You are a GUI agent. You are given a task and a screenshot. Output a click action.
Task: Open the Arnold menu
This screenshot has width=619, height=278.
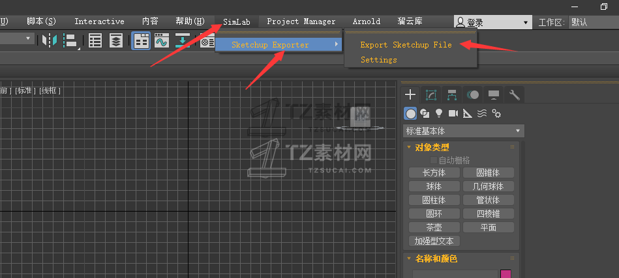(x=367, y=21)
